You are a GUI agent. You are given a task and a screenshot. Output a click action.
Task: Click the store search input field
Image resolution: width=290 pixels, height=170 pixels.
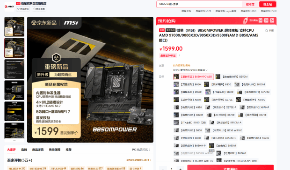[x=199, y=4]
